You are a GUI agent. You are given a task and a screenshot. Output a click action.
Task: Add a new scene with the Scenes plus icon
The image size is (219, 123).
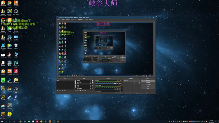tap(57, 91)
